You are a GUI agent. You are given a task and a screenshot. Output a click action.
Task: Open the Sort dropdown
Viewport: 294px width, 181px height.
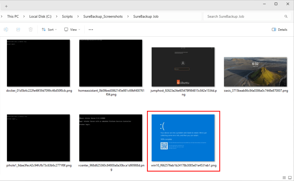tap(49, 29)
